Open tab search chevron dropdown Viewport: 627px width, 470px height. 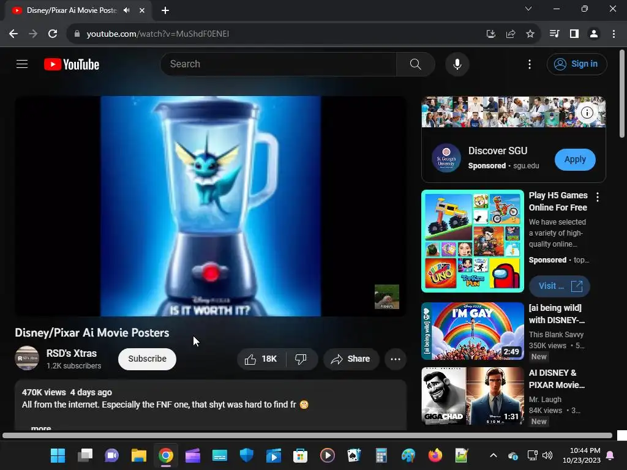pyautogui.click(x=528, y=9)
